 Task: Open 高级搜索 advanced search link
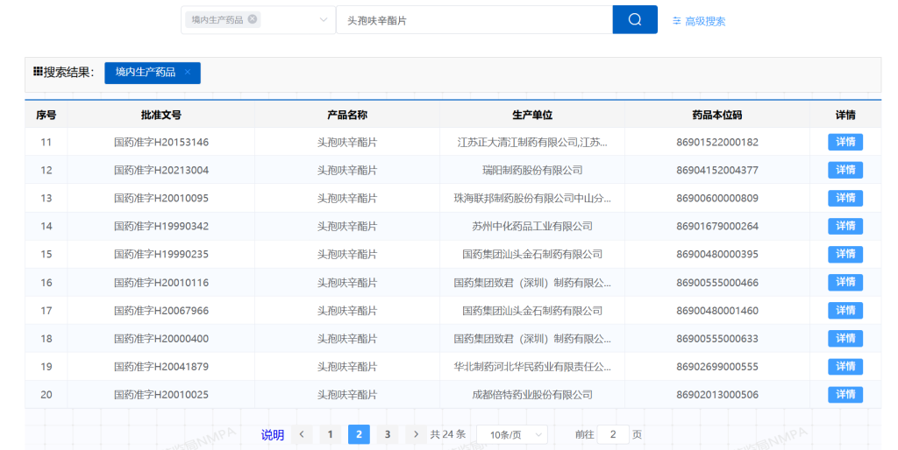coord(704,21)
